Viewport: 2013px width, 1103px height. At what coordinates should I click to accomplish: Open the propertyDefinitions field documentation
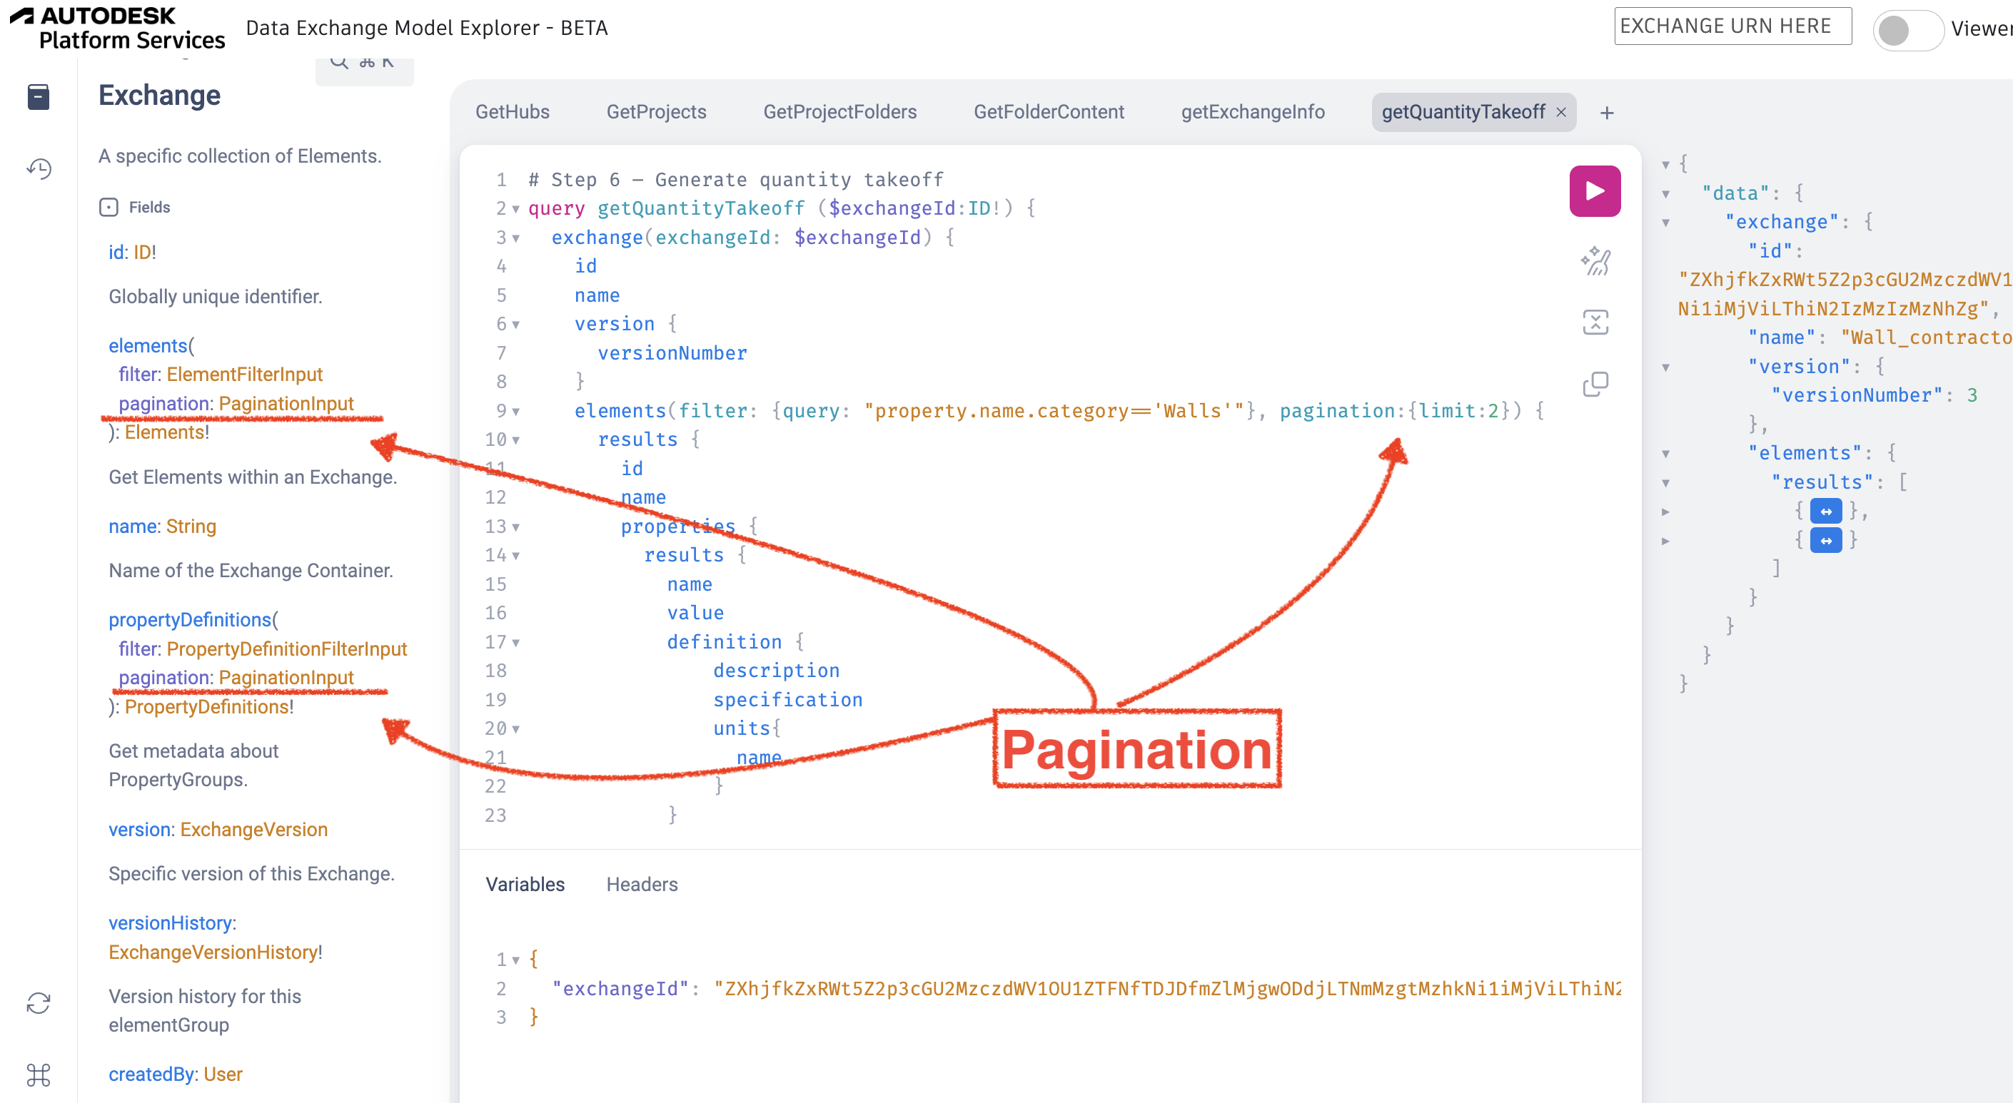pos(190,619)
